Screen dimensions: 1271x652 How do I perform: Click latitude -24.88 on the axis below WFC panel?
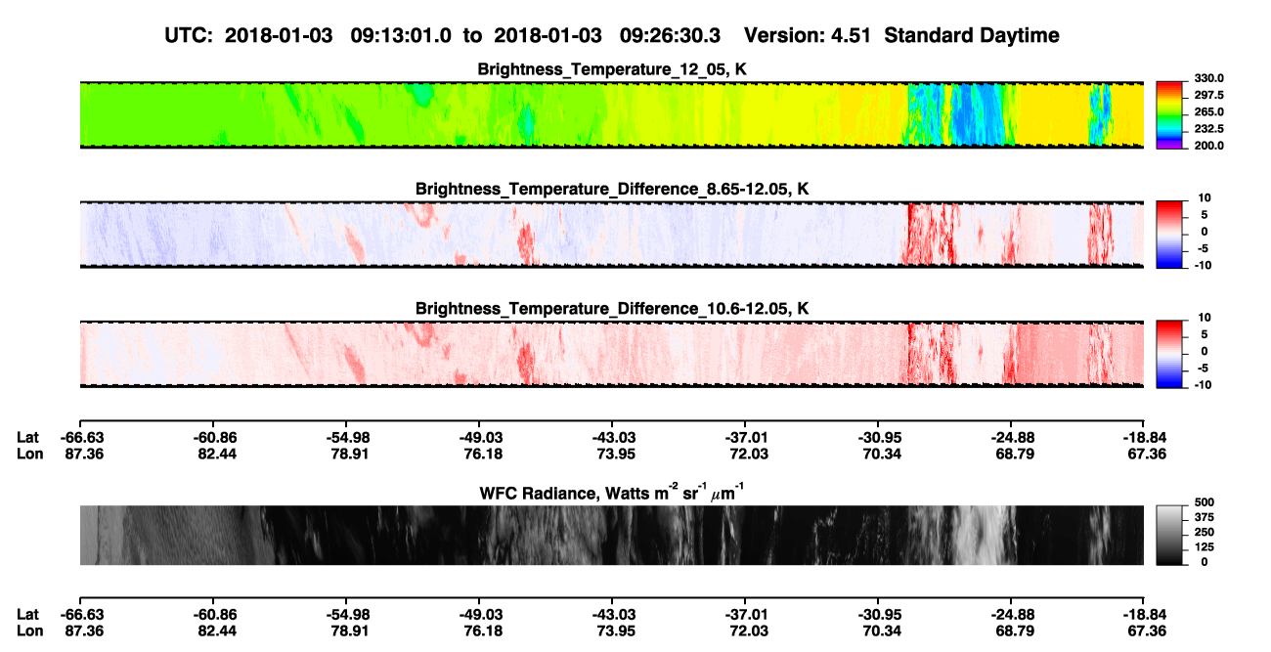click(1011, 614)
